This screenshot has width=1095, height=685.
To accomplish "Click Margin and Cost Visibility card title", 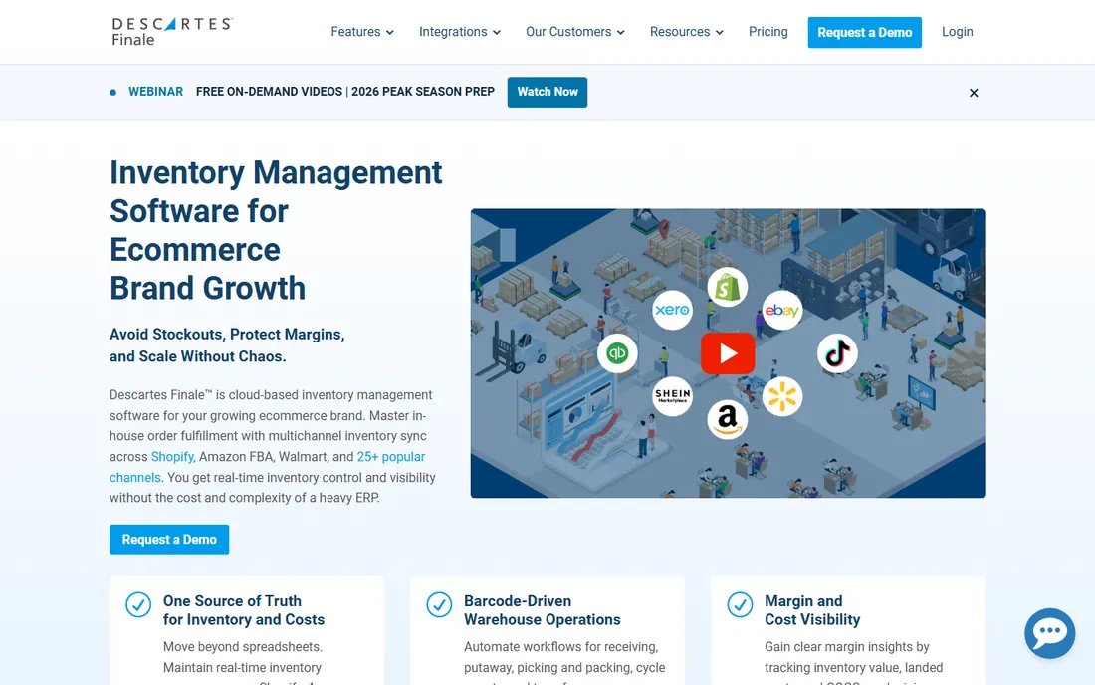I will (x=812, y=610).
